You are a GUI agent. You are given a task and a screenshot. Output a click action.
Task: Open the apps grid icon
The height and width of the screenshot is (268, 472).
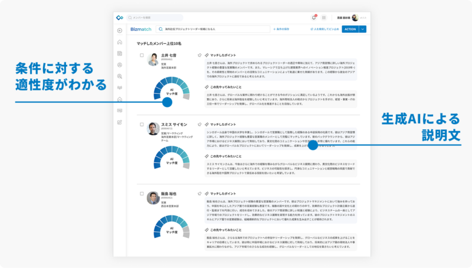coord(323,18)
